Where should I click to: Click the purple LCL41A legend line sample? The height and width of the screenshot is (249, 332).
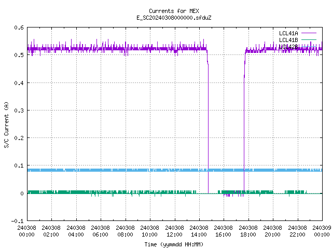tap(309, 33)
